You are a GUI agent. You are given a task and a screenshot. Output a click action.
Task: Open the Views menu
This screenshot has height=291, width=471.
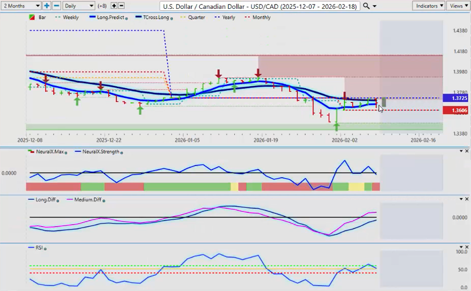click(x=459, y=6)
